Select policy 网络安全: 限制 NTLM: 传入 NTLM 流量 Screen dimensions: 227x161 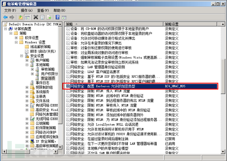100,91
